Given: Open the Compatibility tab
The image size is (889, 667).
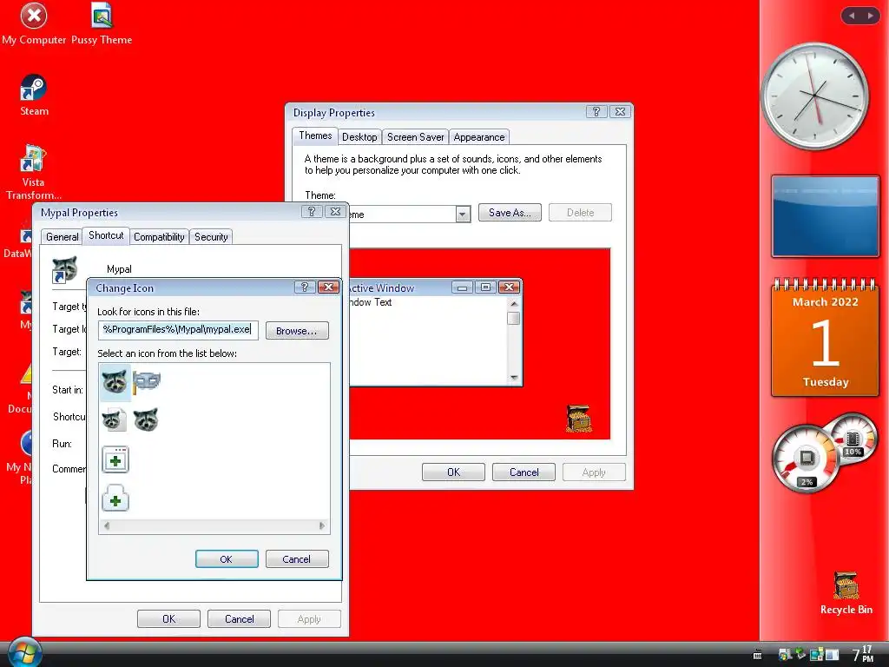Looking at the screenshot, I should coord(159,236).
